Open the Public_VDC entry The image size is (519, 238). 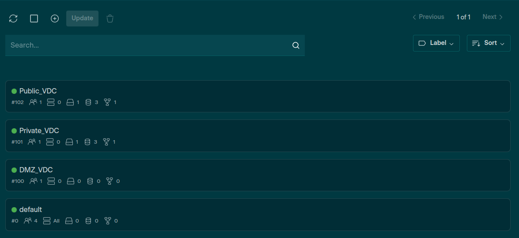[38, 91]
